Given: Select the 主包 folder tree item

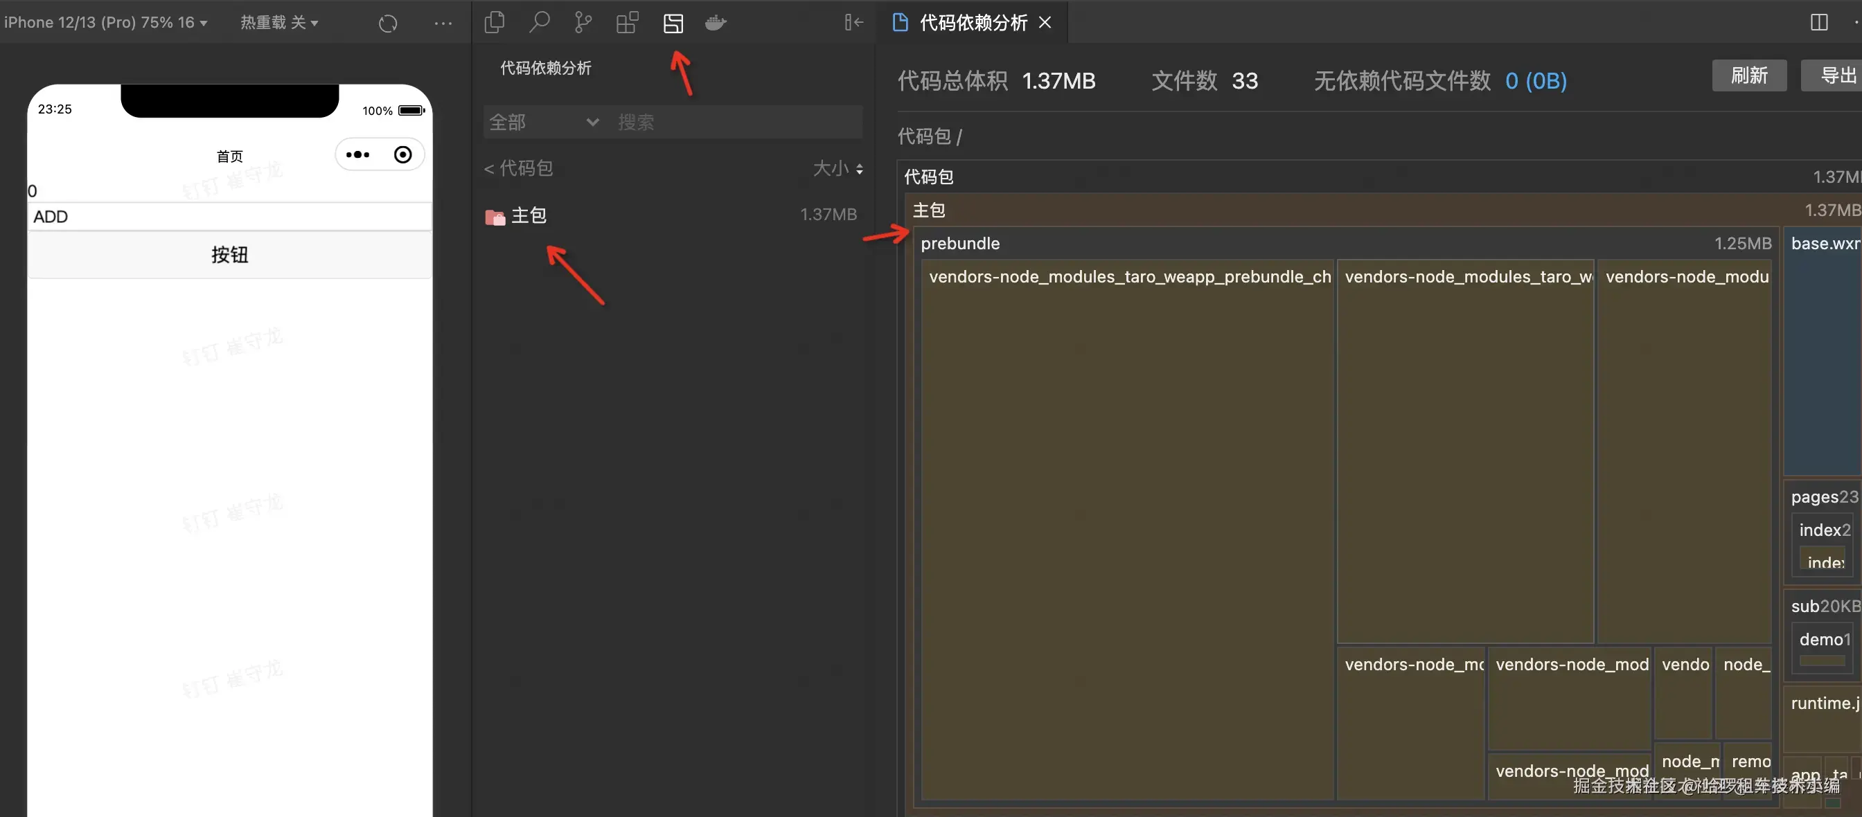Looking at the screenshot, I should click(x=529, y=215).
